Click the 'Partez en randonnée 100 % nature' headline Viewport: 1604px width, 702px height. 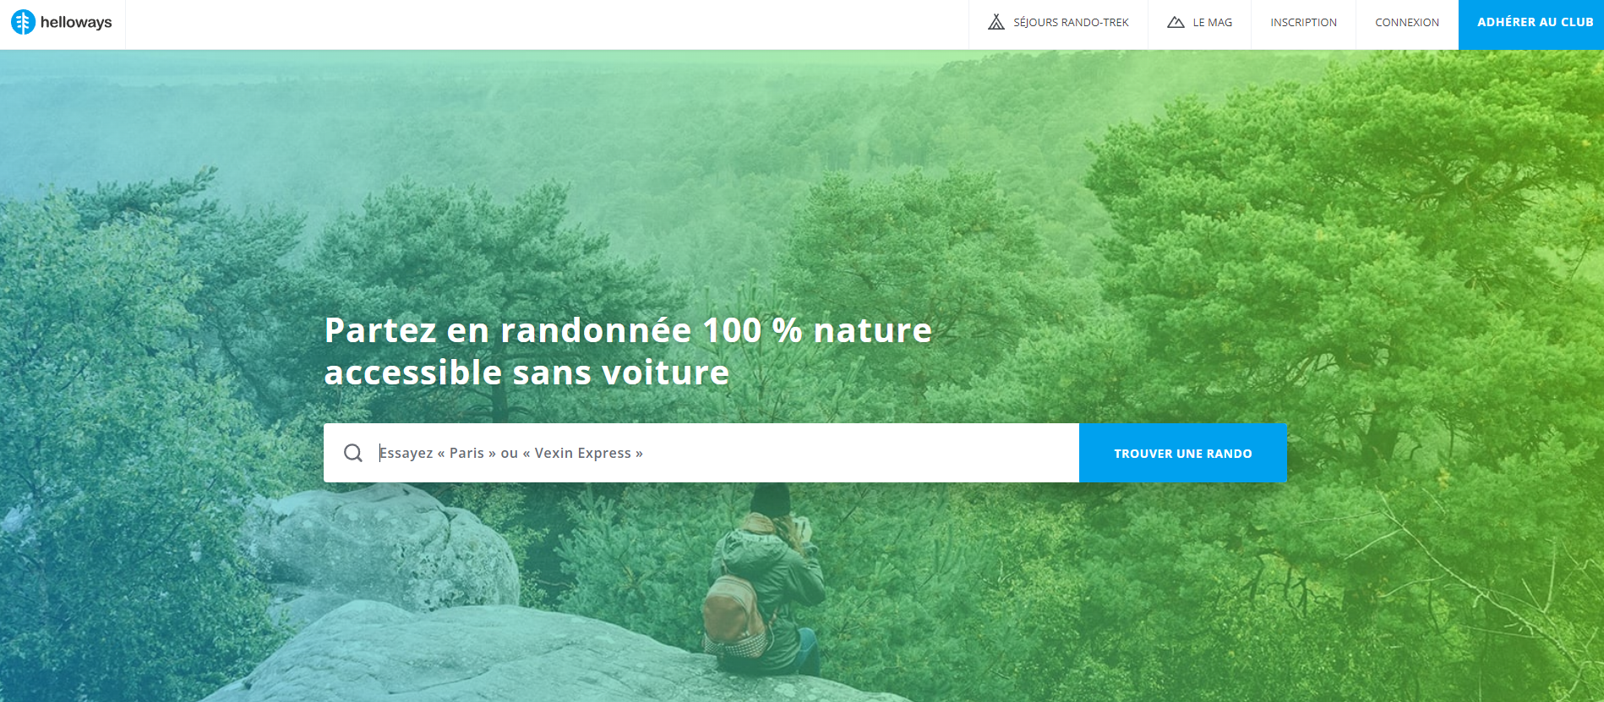[628, 329]
